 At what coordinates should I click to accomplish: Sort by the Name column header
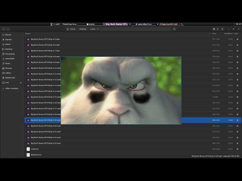coord(28,34)
